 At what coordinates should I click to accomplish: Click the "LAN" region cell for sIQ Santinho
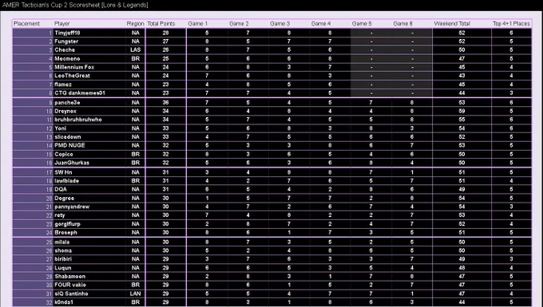(x=136, y=294)
